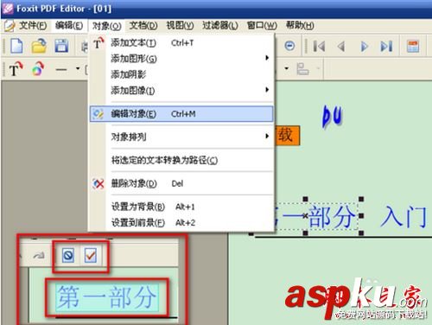The width and height of the screenshot is (432, 325).
Task: Choose 将选定的文本转换为路径(C) entry
Action: coord(181,160)
